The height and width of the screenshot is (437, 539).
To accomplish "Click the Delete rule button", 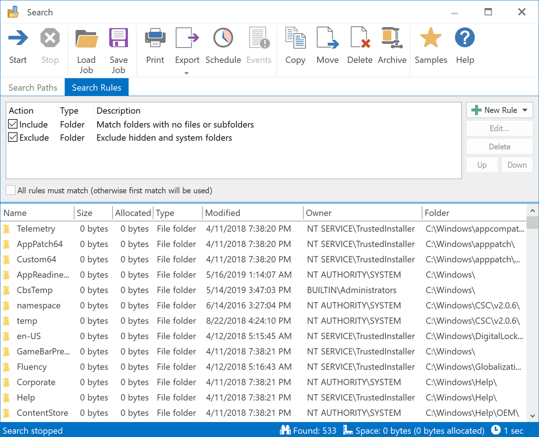I will 499,146.
